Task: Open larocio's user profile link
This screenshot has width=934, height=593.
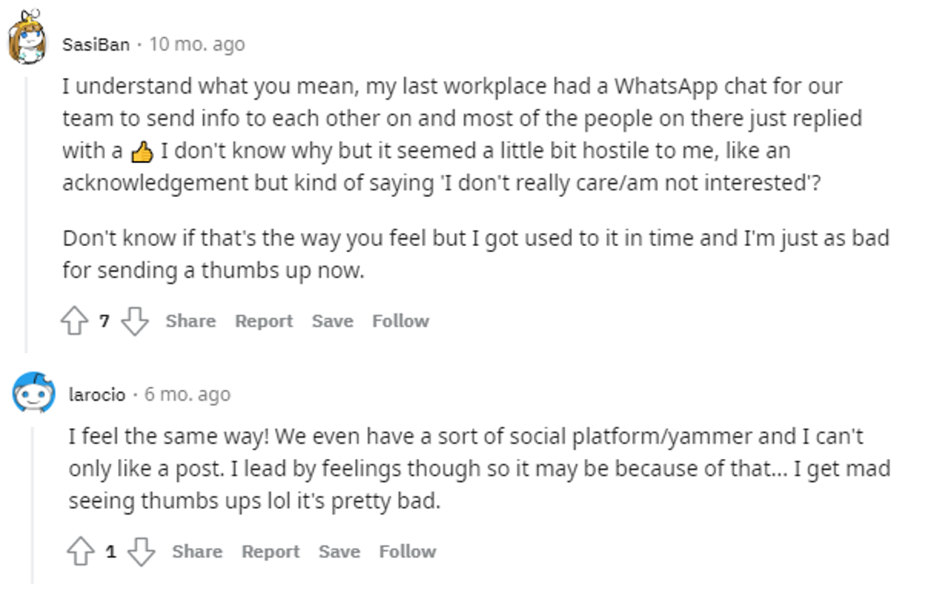Action: (97, 395)
